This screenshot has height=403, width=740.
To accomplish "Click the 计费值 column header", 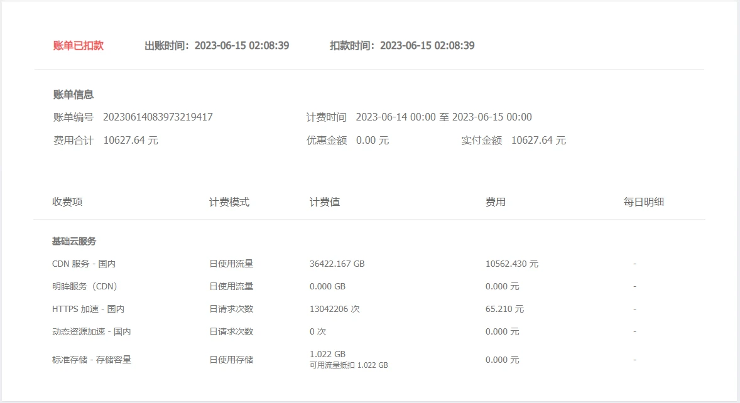I will (x=325, y=202).
